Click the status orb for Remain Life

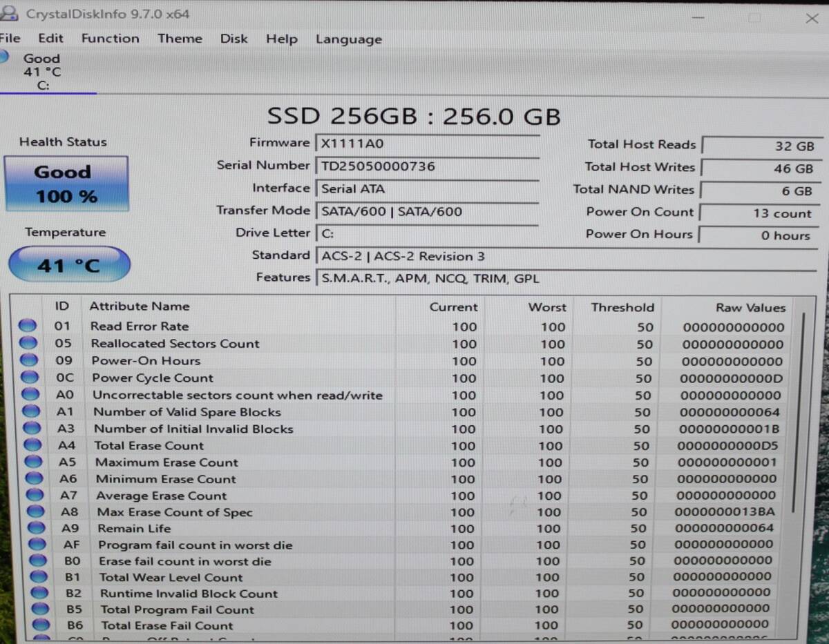(x=36, y=528)
